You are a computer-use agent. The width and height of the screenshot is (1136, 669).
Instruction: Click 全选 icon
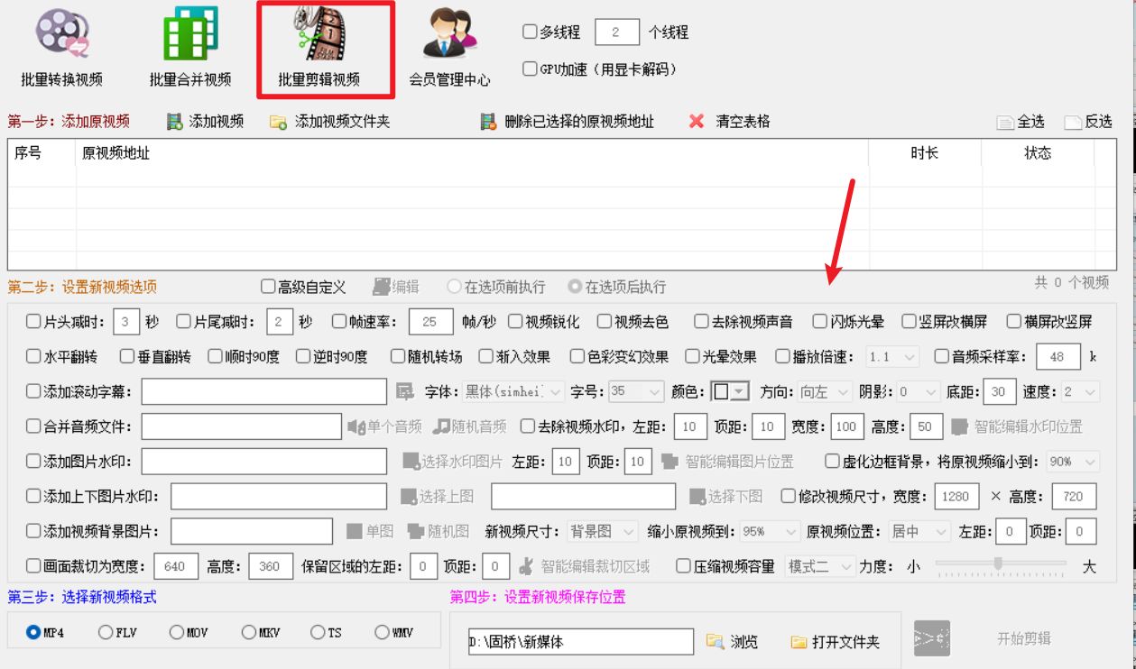coord(1006,122)
